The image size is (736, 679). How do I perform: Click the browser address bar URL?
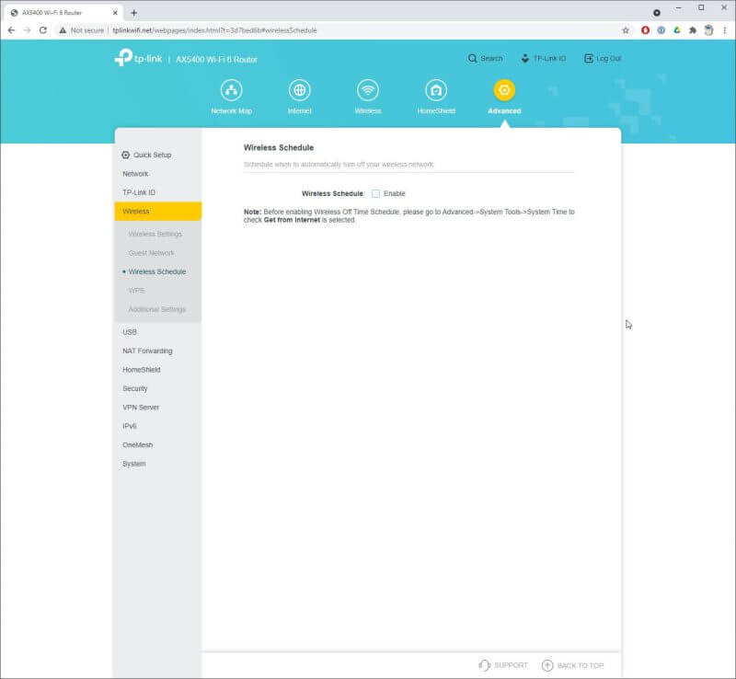(214, 30)
